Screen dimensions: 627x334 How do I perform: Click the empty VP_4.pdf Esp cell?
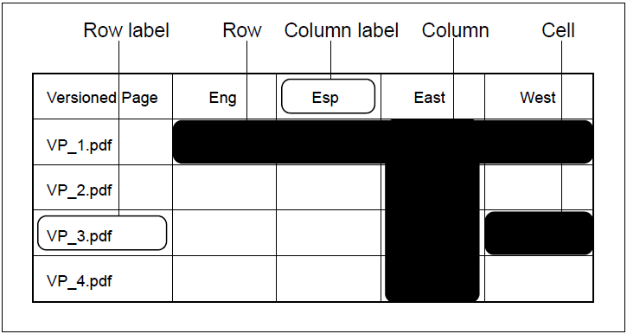pos(329,279)
